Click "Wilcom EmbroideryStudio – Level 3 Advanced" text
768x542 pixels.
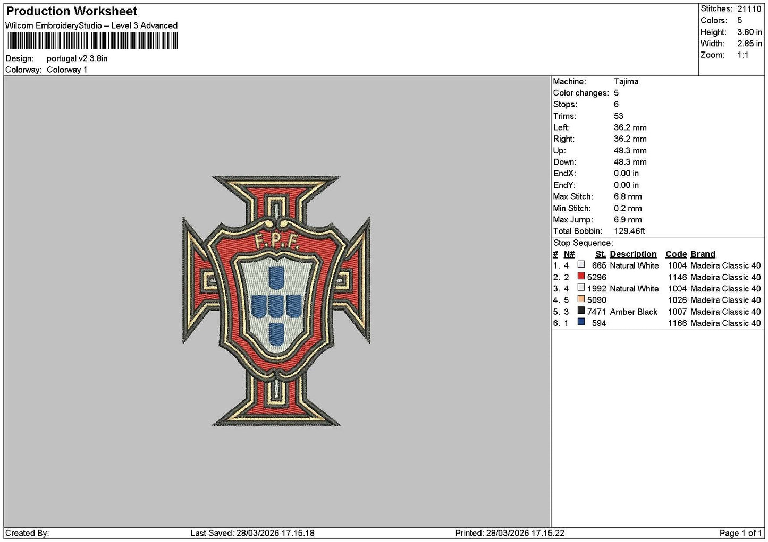[x=91, y=25]
